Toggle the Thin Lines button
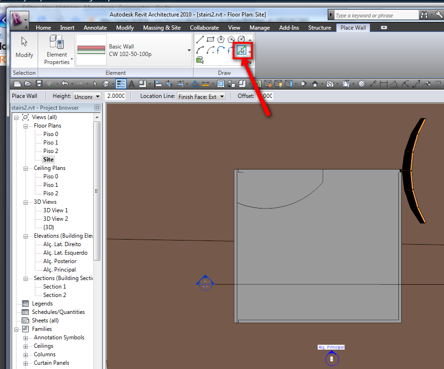The width and height of the screenshot is (444, 369). (121, 84)
